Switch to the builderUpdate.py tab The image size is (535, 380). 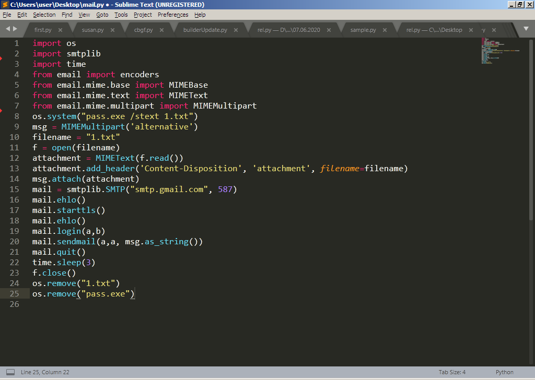click(x=205, y=30)
